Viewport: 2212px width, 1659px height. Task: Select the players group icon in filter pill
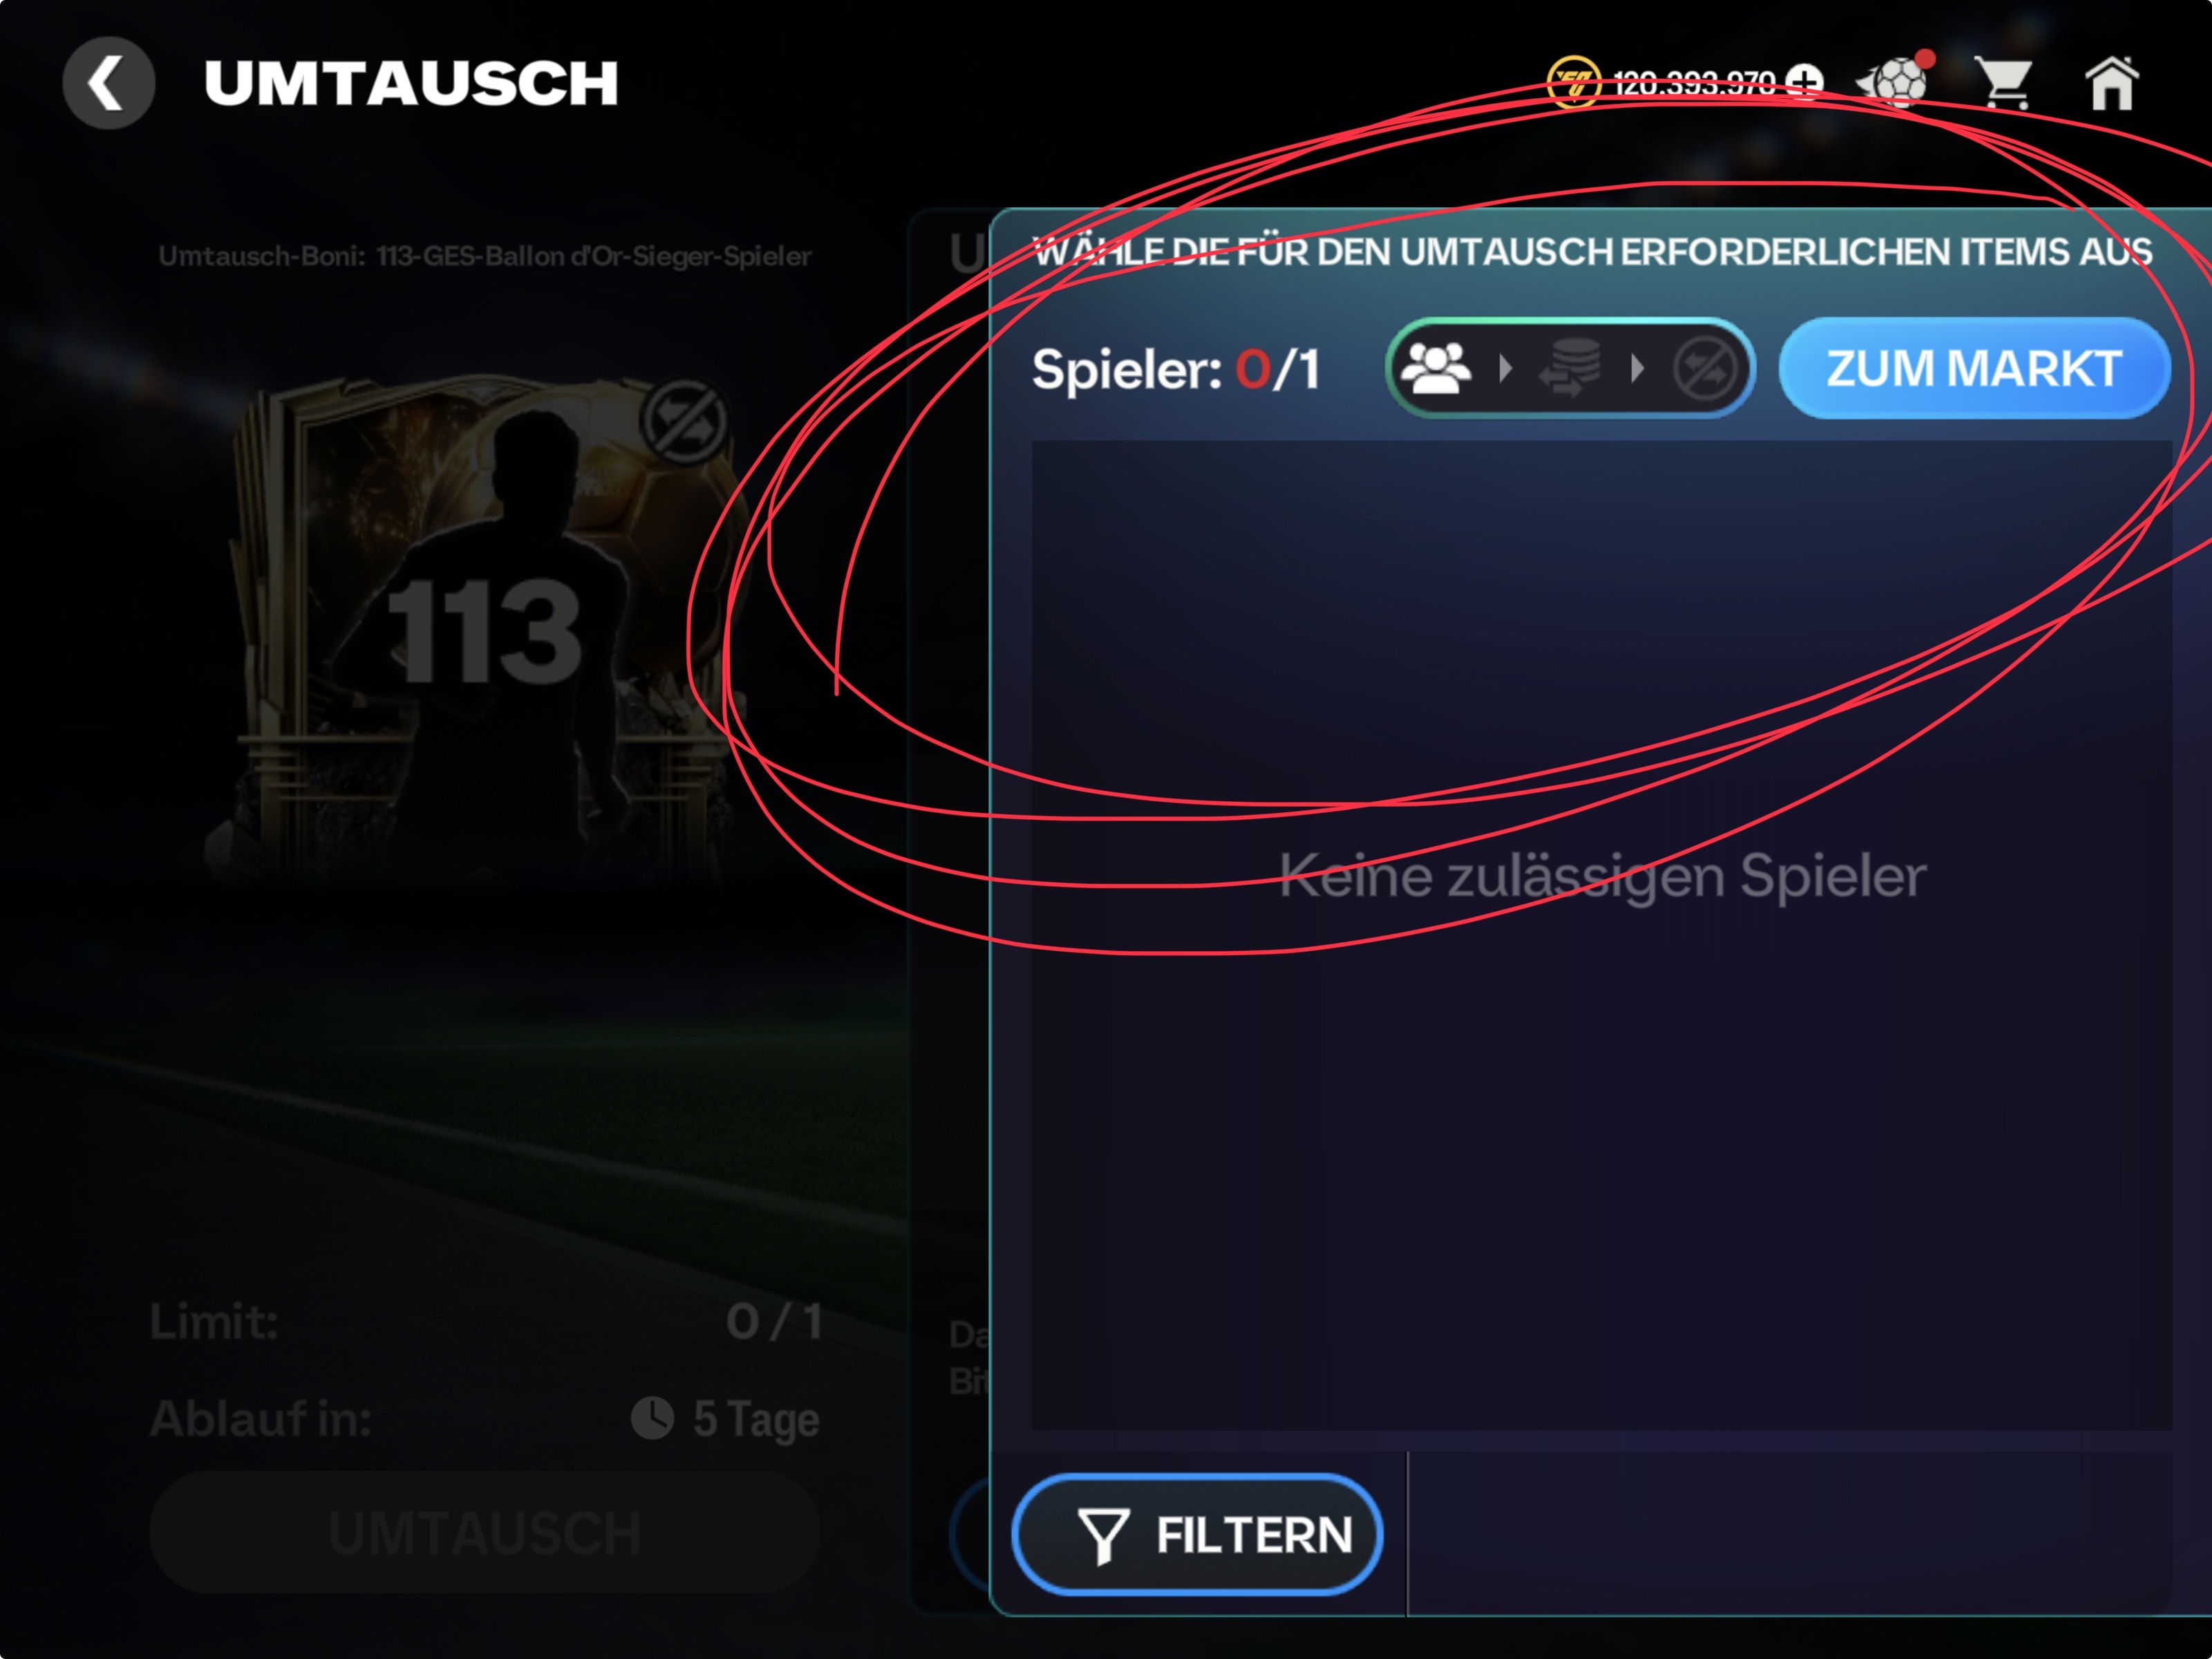point(1435,368)
